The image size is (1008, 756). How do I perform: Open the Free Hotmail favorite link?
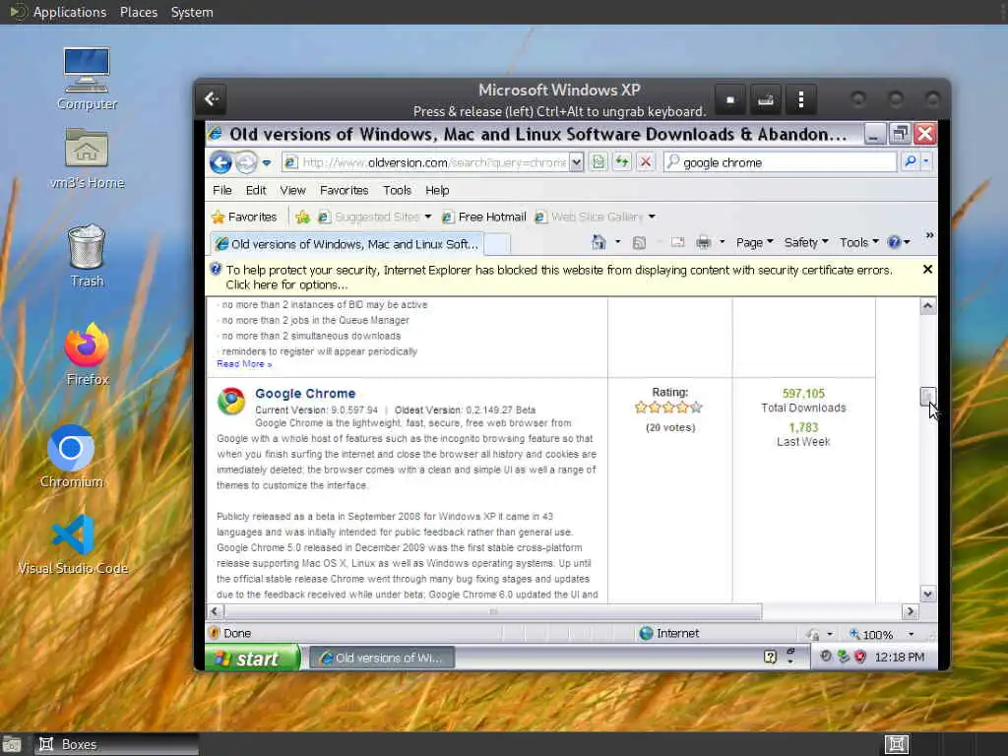(x=484, y=218)
